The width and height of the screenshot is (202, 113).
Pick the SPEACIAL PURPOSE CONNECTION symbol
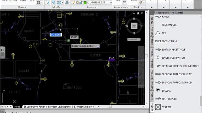(x=177, y=66)
